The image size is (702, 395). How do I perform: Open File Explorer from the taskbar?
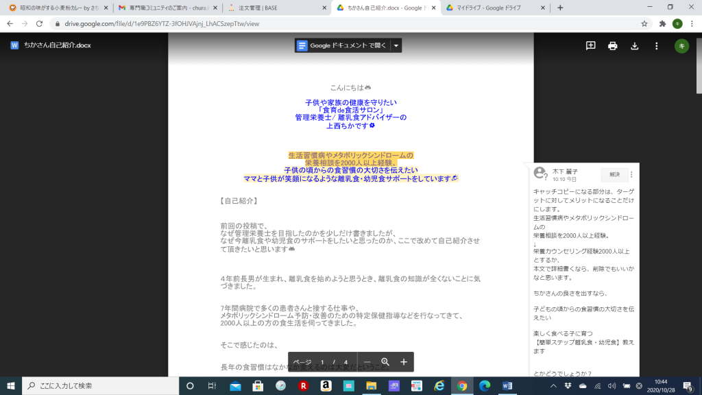click(x=371, y=385)
